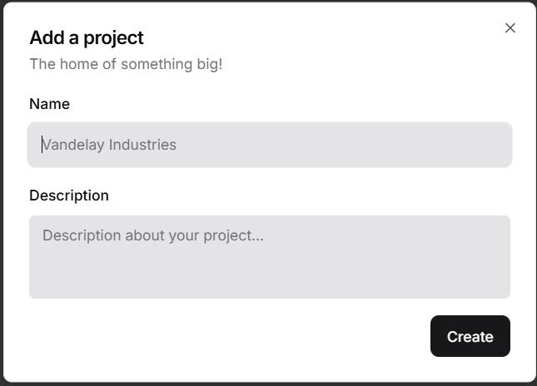Image resolution: width=537 pixels, height=386 pixels.
Task: Click the Vandelay Industries placeholder text
Action: [x=110, y=145]
